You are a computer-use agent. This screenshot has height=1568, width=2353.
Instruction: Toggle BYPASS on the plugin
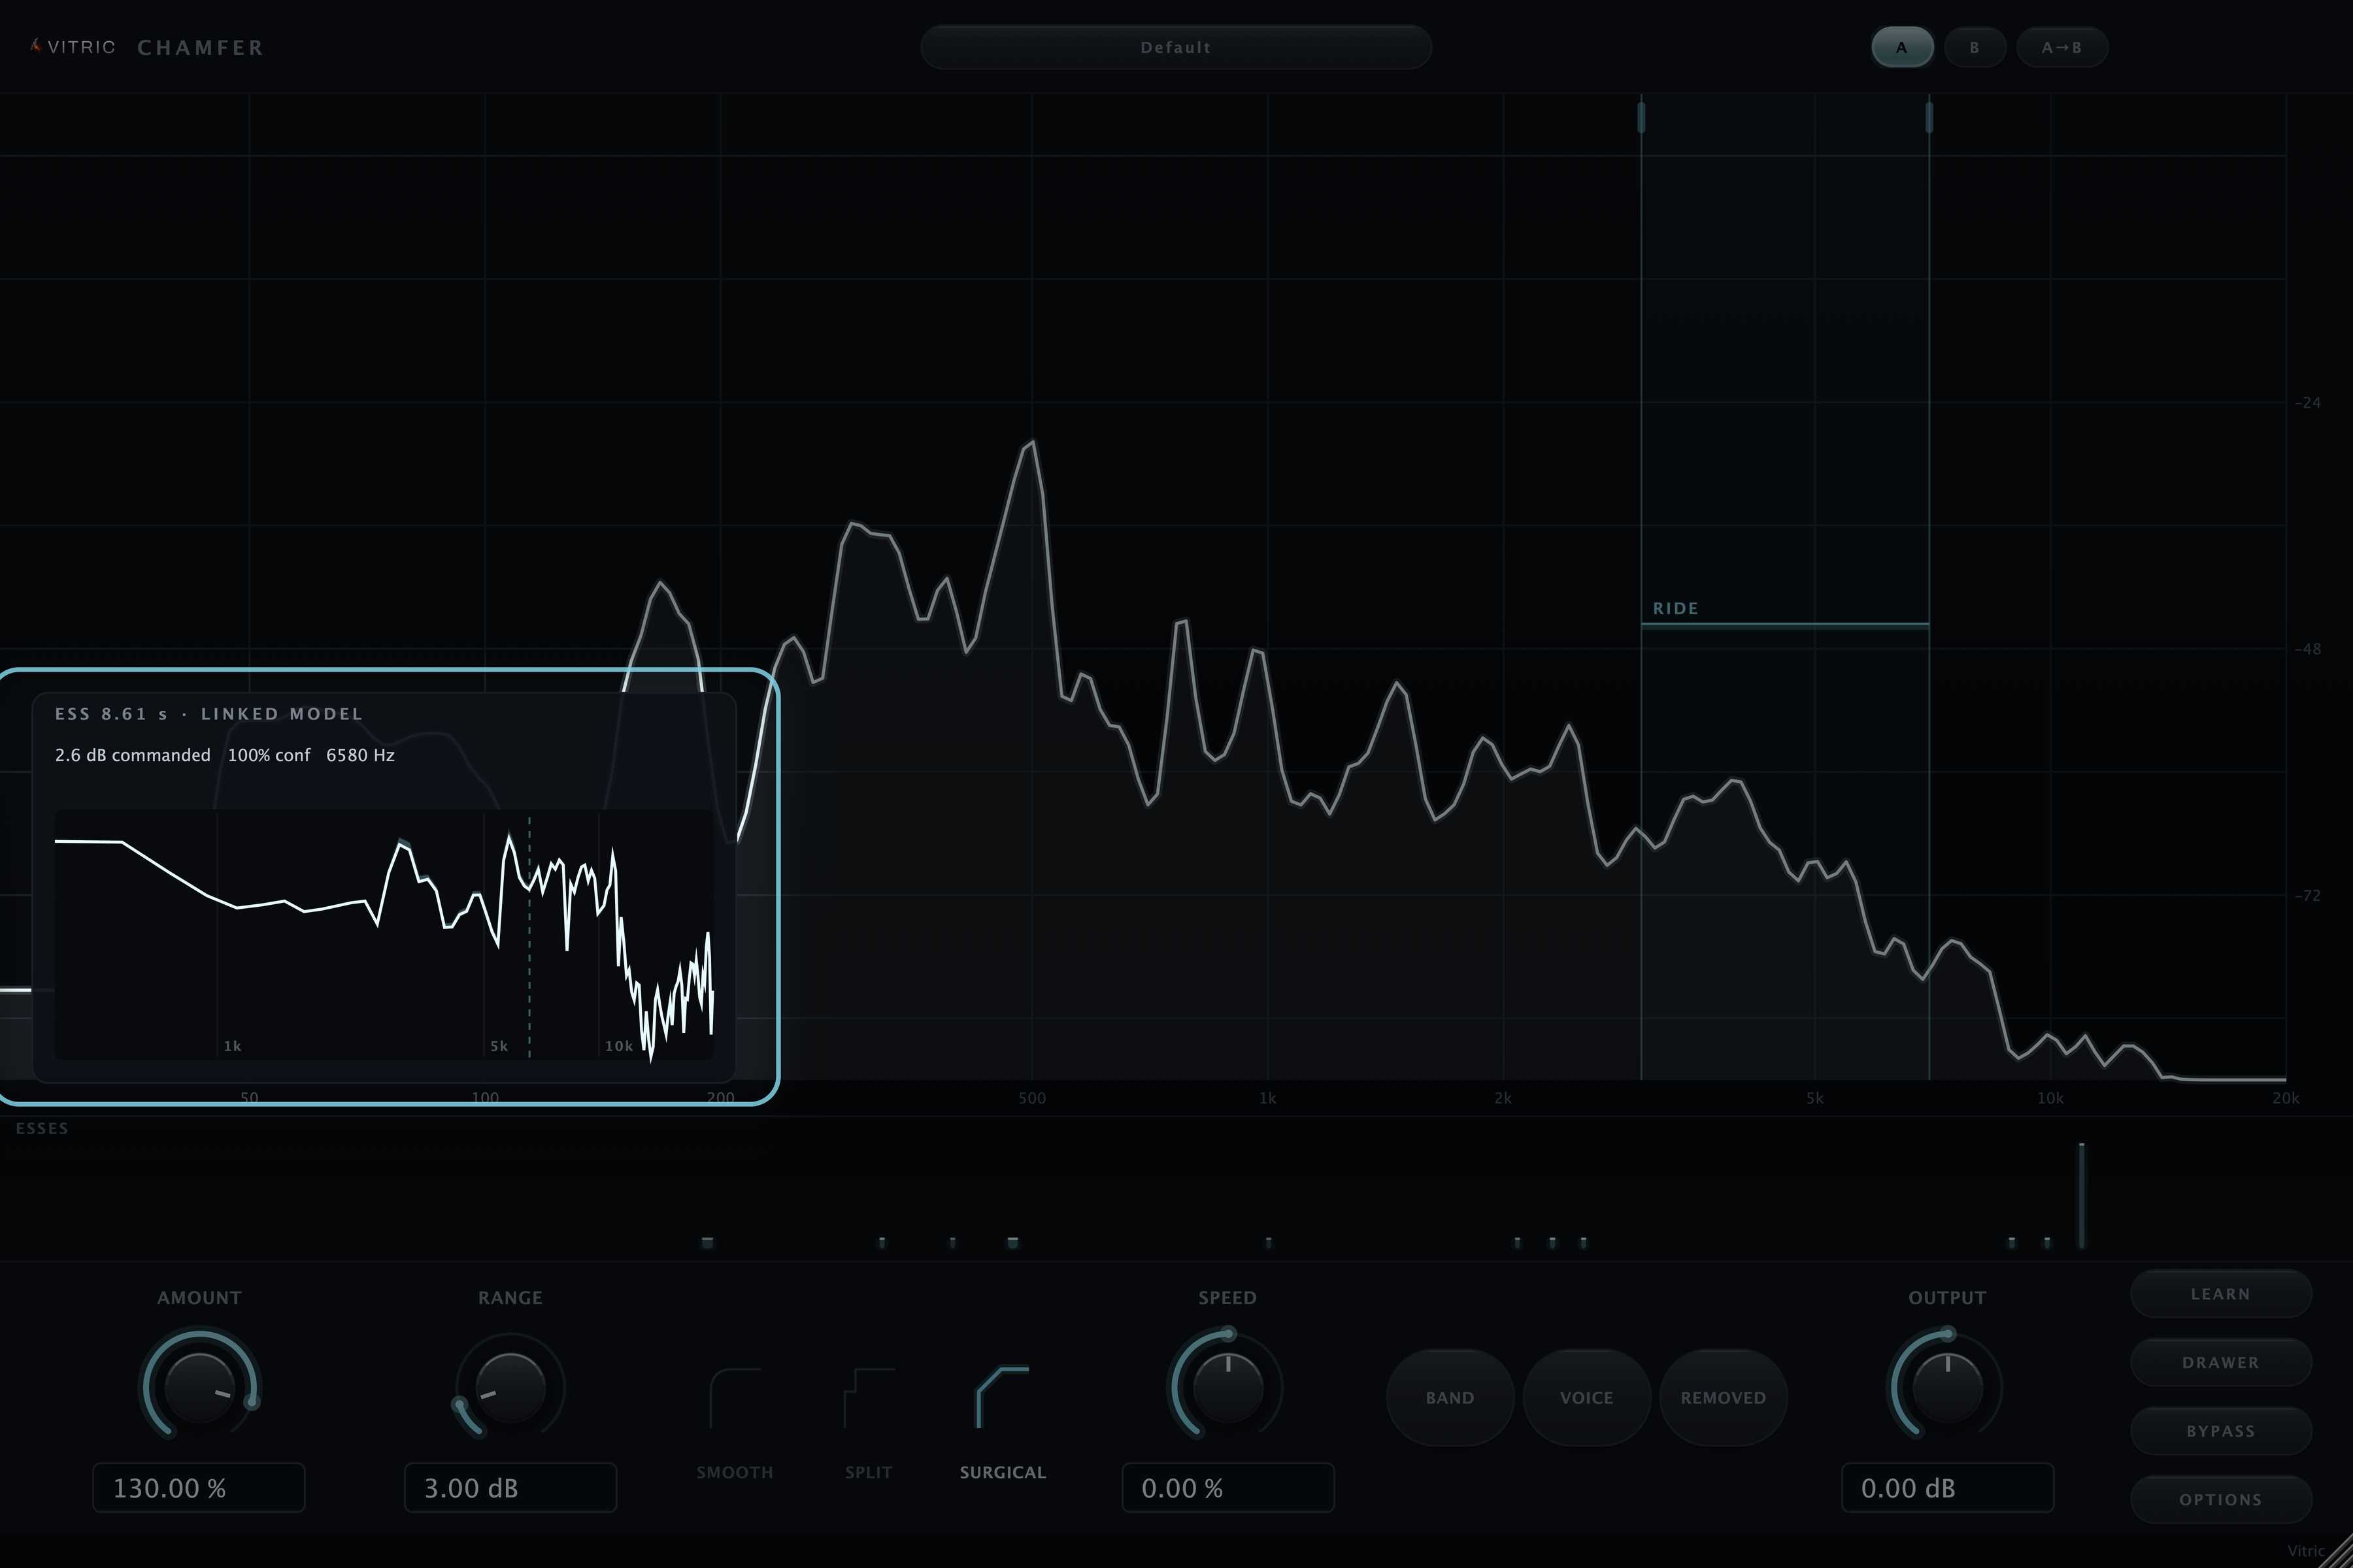coord(2220,1431)
